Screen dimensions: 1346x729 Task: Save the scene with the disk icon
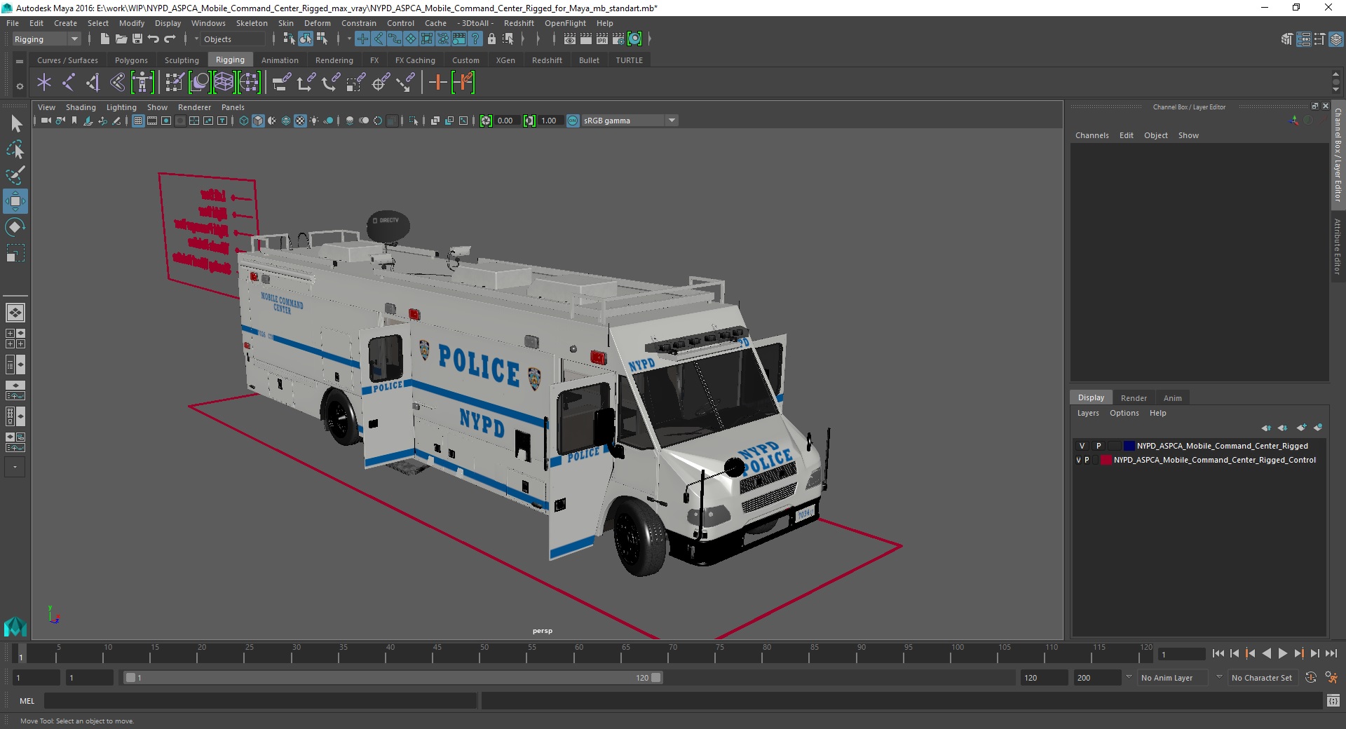(x=137, y=39)
